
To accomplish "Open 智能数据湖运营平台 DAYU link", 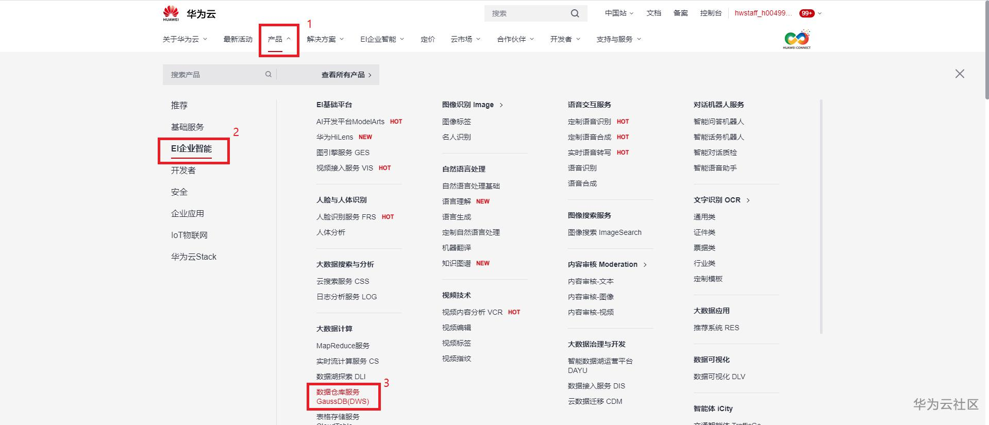I will [600, 366].
